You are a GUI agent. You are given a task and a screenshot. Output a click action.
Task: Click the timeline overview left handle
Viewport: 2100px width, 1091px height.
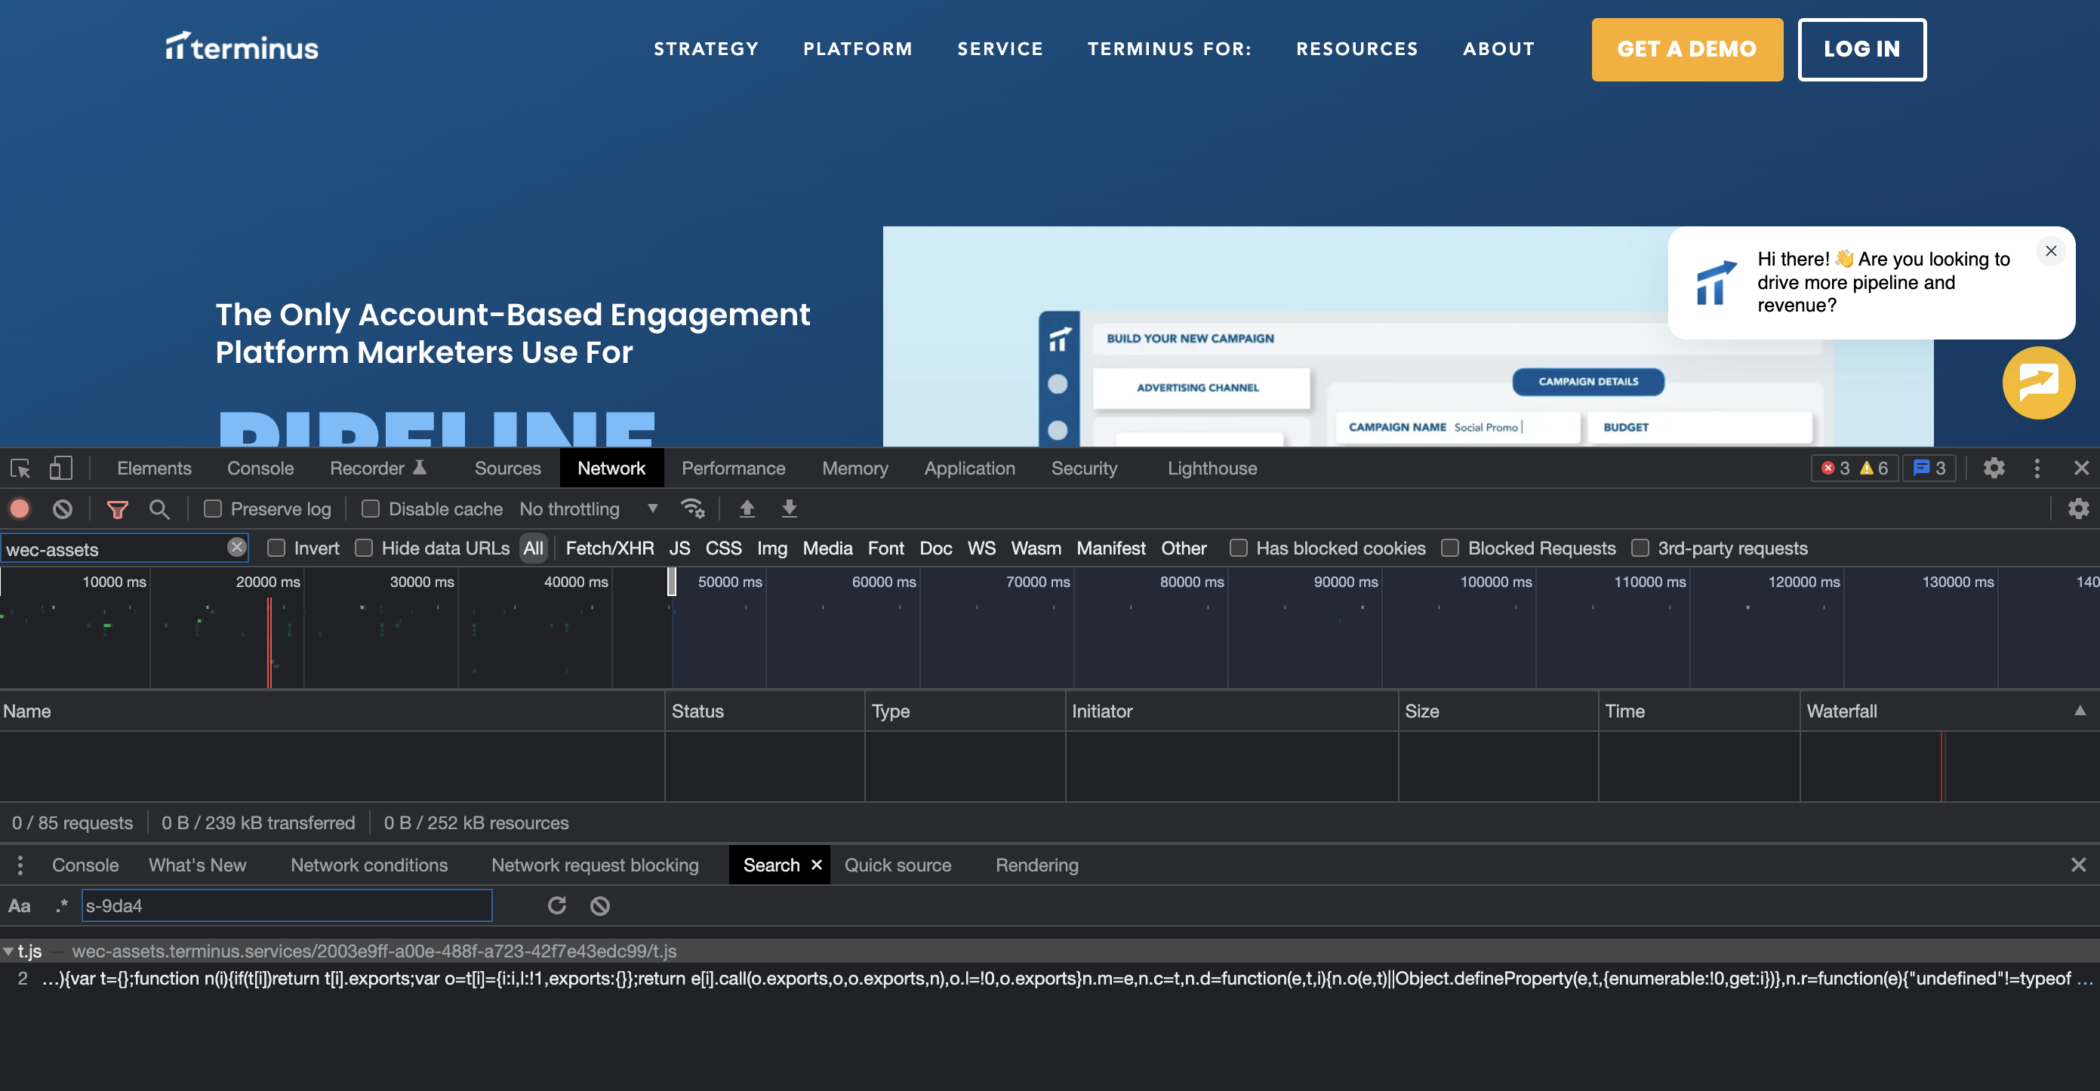(2, 582)
